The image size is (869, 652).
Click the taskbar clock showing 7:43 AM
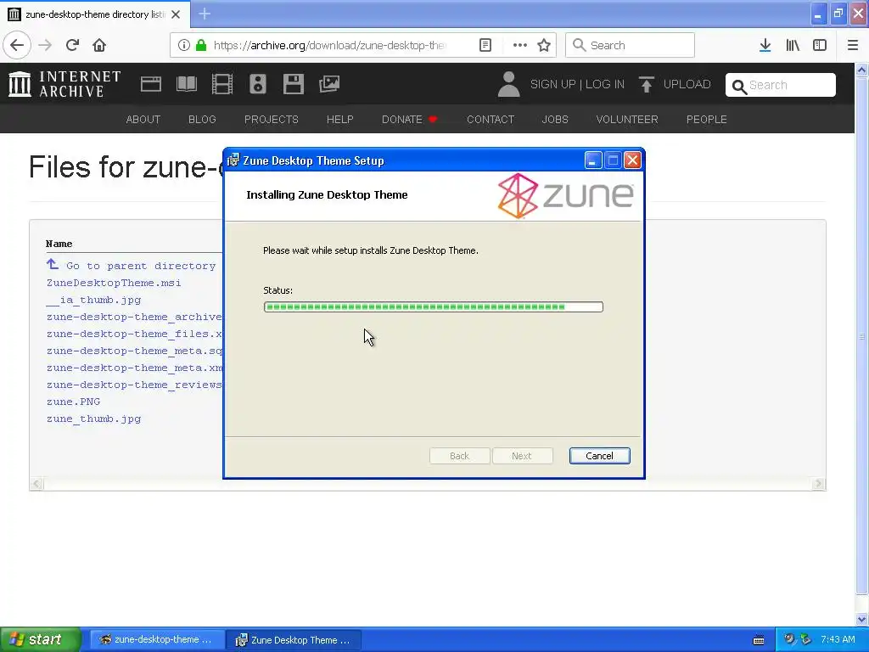[x=838, y=639]
